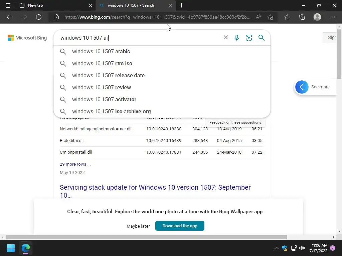Click Networkbindingenginetransformer.dll cell
The image size is (342, 256).
[96, 129]
